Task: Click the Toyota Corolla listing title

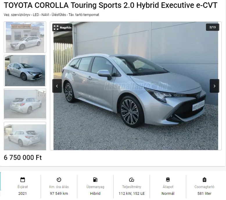Action: [x=111, y=5]
